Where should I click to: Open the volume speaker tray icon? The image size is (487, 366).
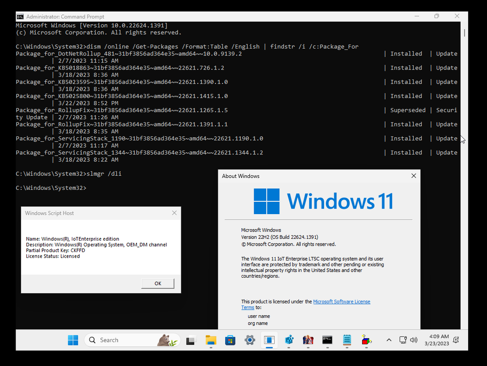[x=414, y=340]
